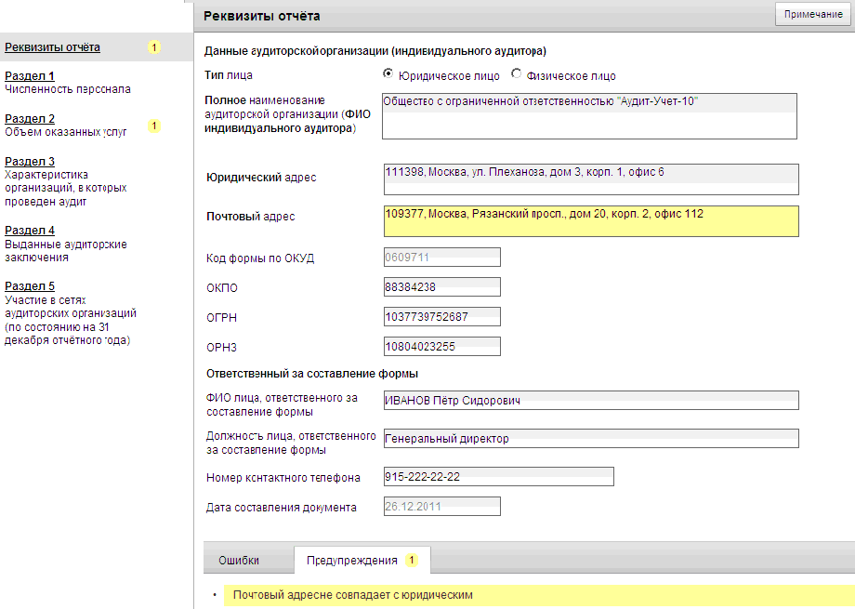Switch to the Ошибки tab
Viewport: 855px width, 609px height.
pyautogui.click(x=239, y=561)
